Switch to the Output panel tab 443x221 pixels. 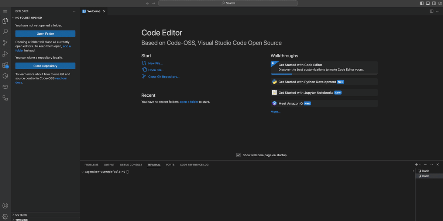109,165
